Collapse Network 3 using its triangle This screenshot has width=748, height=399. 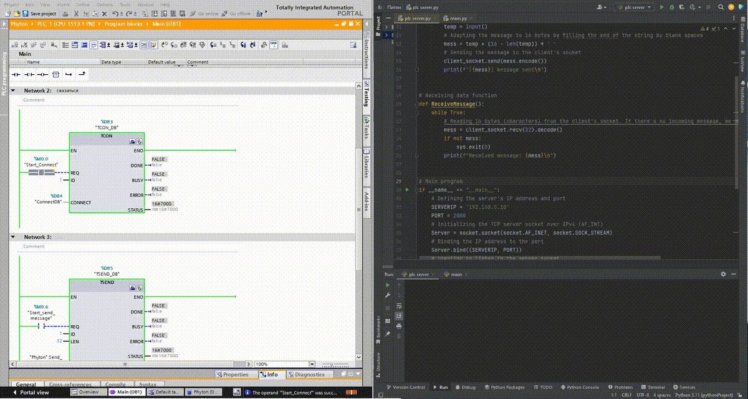(12, 237)
